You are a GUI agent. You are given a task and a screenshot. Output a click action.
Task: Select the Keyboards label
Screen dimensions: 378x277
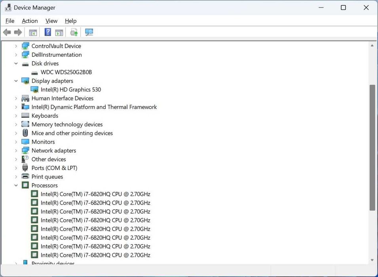click(x=45, y=116)
